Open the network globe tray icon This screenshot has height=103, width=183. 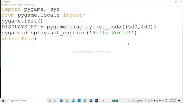click(157, 101)
